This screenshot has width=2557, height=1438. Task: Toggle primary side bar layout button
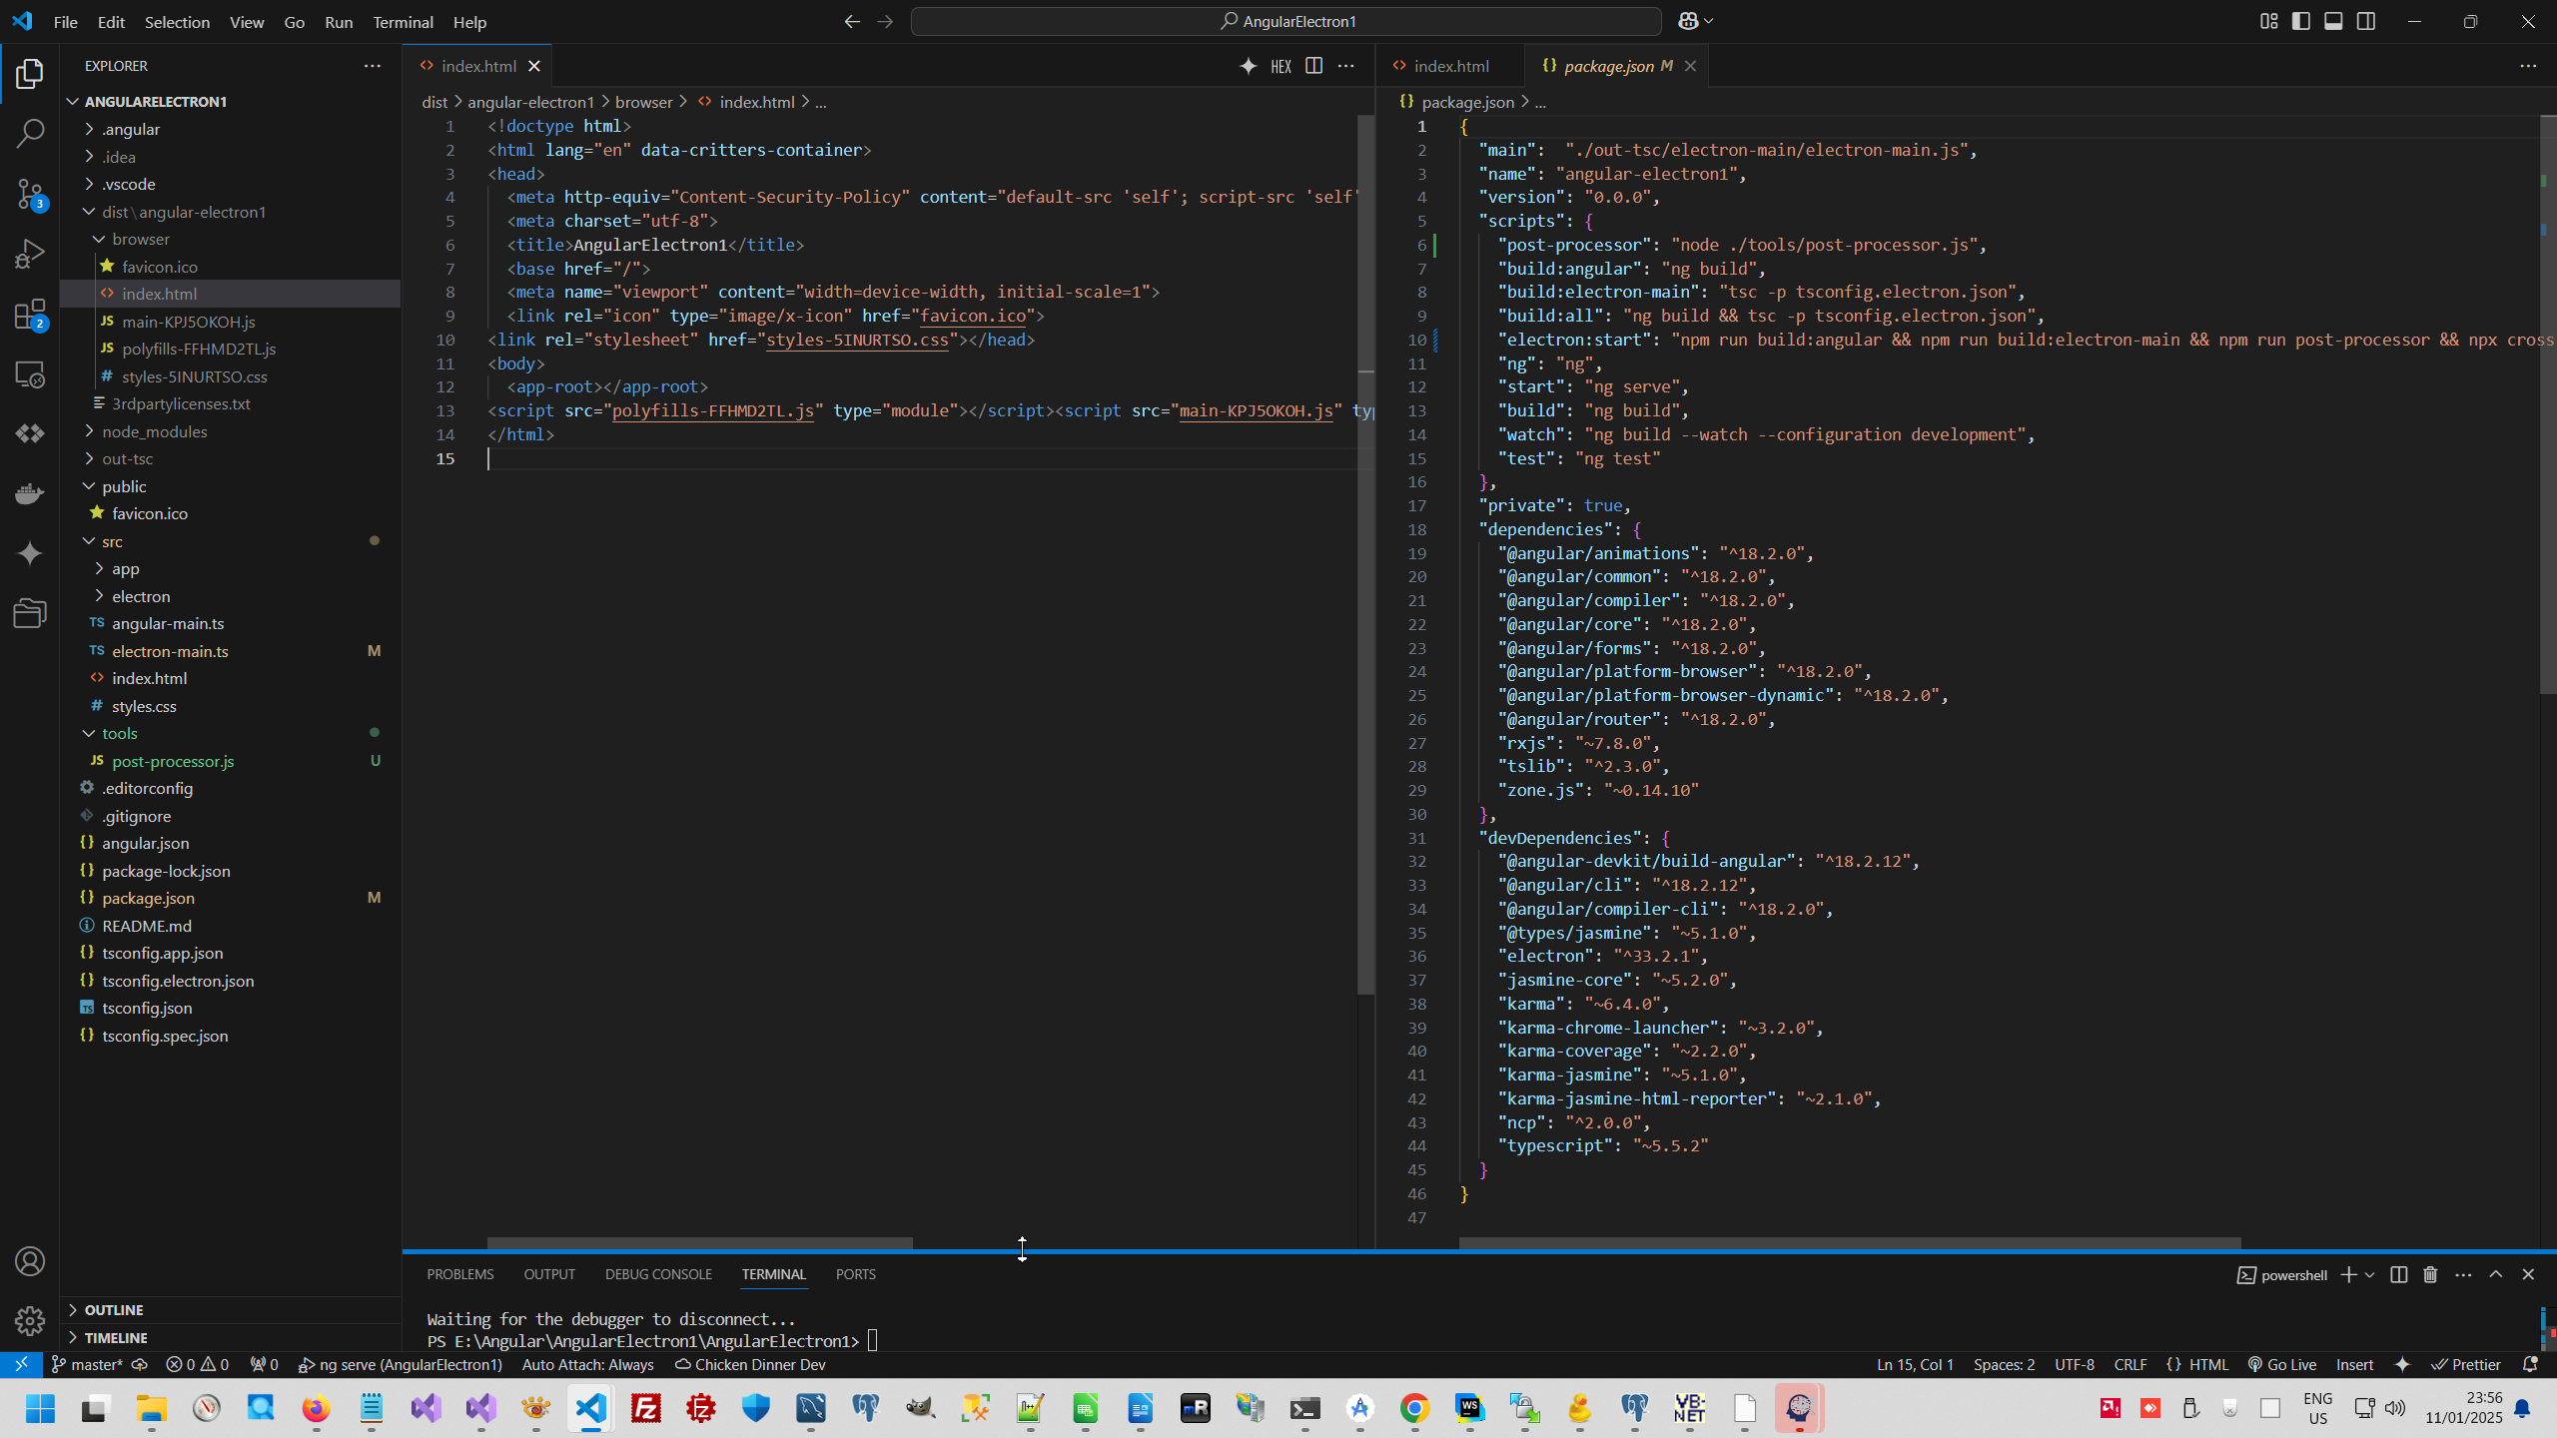coord(2301,21)
